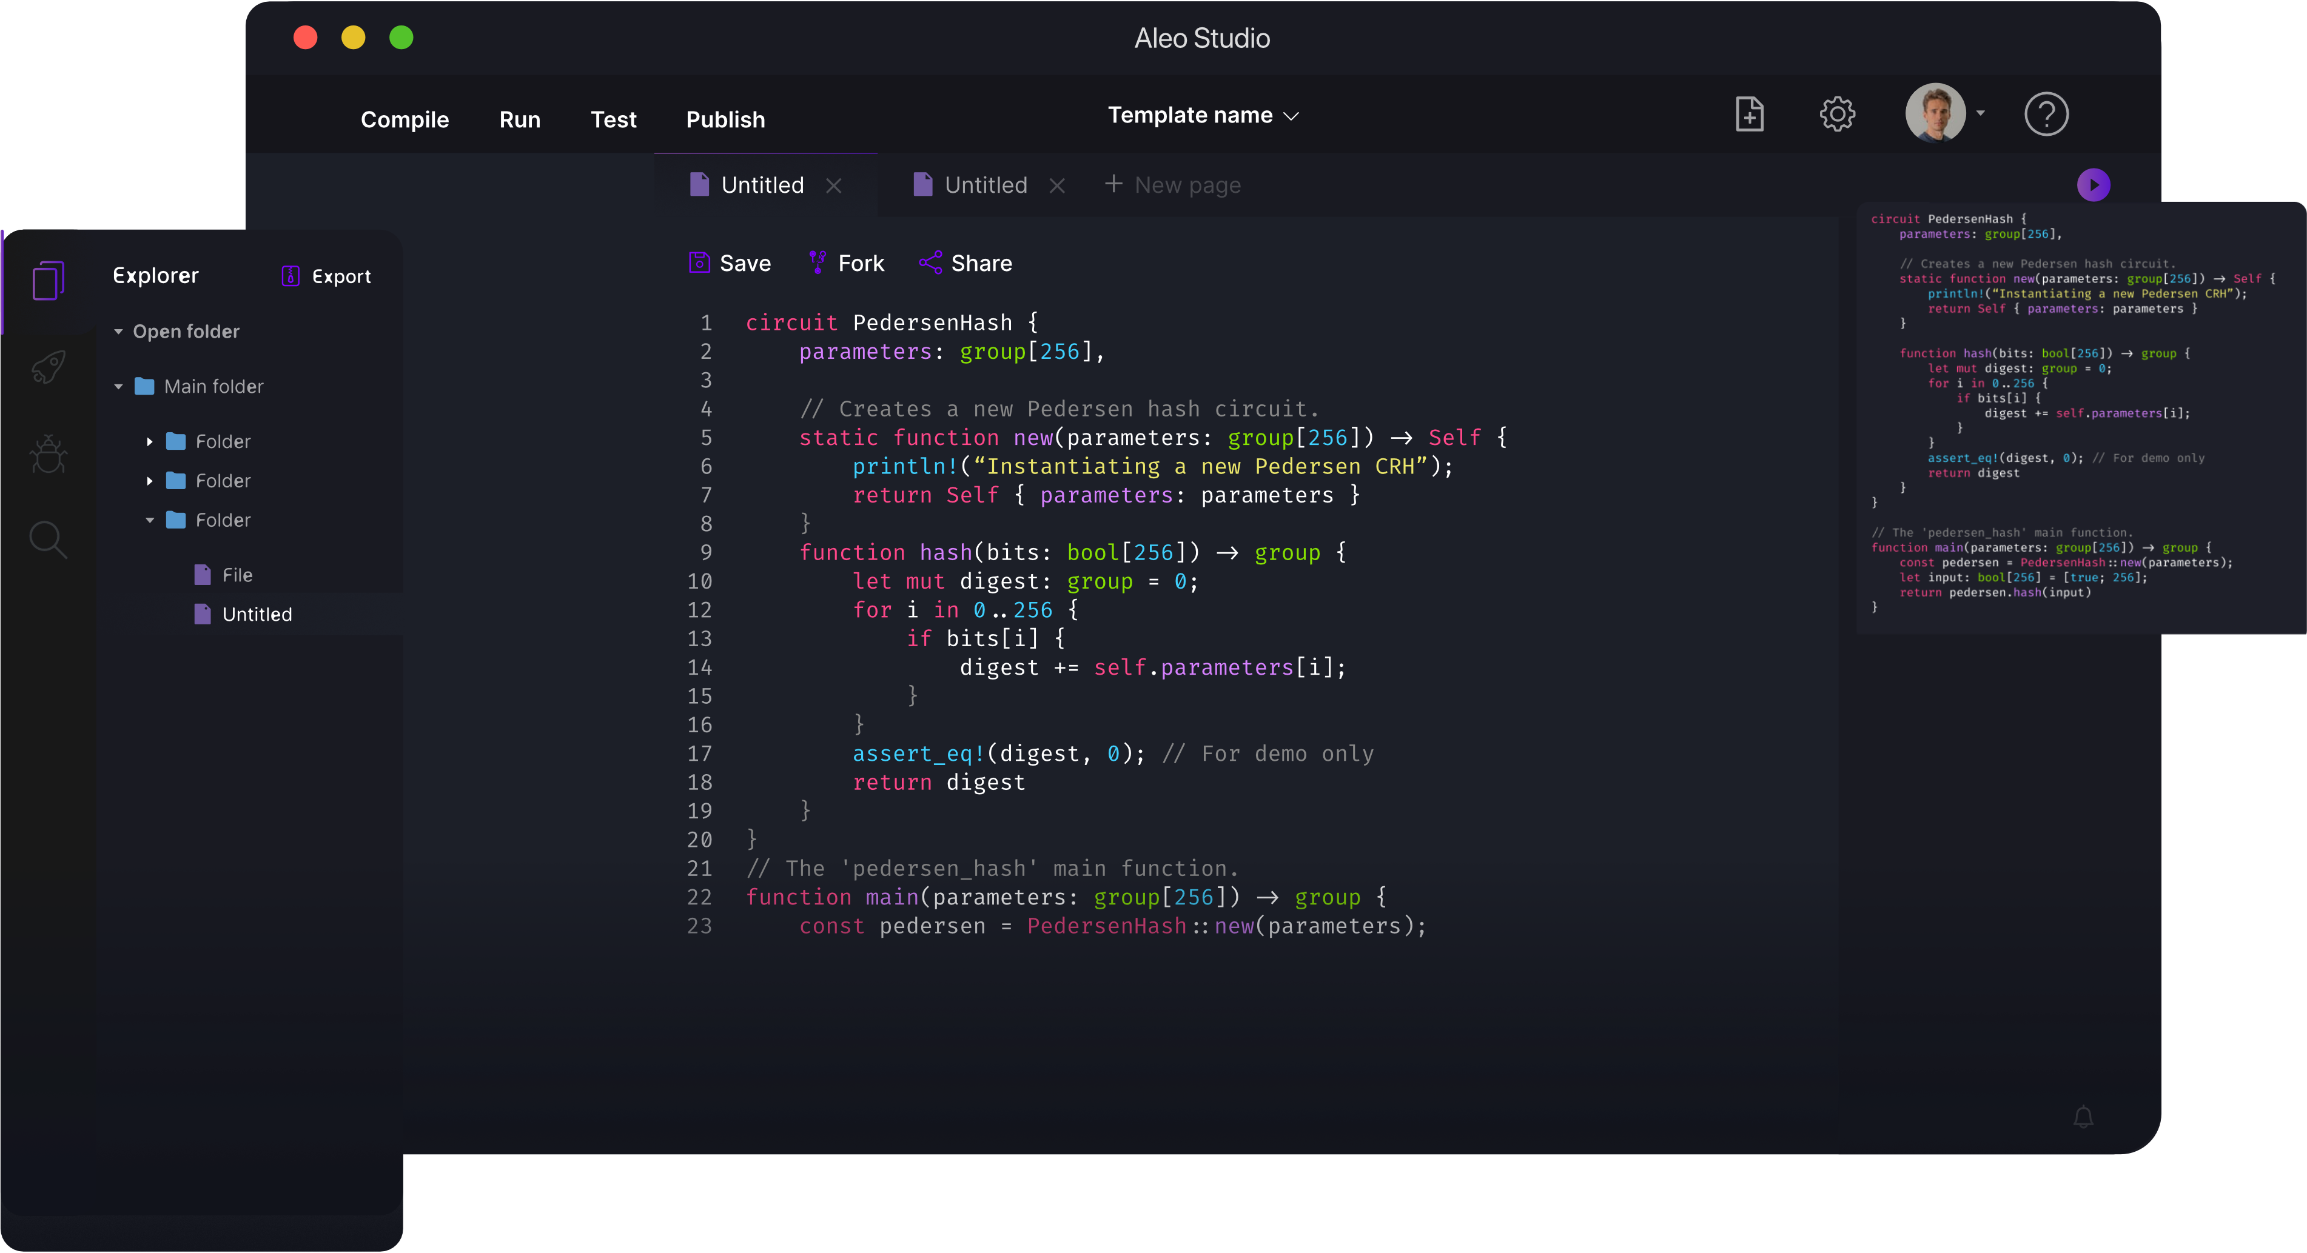
Task: Click the Share button
Action: (x=965, y=263)
